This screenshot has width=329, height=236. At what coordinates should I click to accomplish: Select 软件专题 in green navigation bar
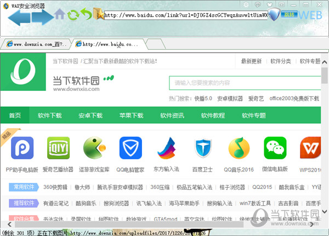(x=254, y=115)
